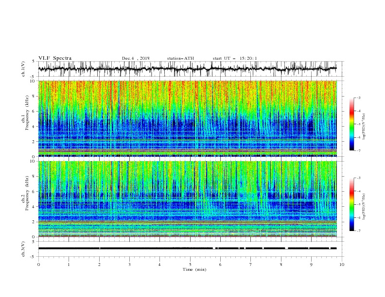
Task: Click time axis tick label "1"
Action: (69, 264)
